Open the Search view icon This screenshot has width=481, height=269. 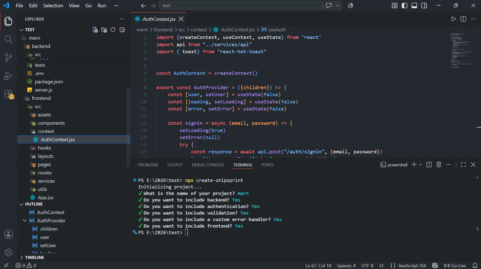point(8,39)
